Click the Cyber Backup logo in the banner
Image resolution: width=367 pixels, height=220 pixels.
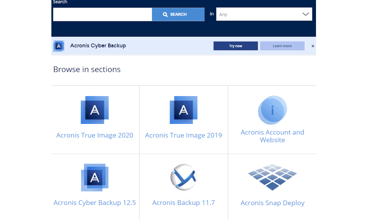pyautogui.click(x=59, y=46)
